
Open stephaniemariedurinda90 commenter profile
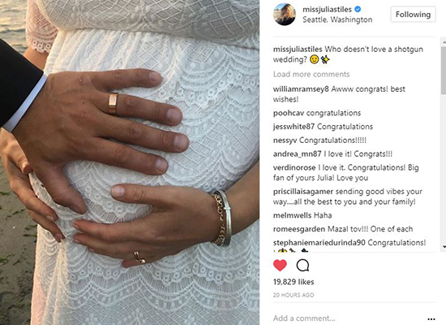point(319,243)
